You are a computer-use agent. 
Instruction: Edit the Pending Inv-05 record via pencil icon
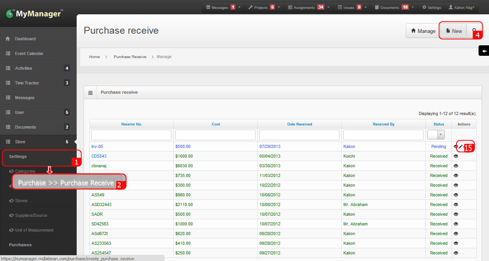click(x=460, y=146)
